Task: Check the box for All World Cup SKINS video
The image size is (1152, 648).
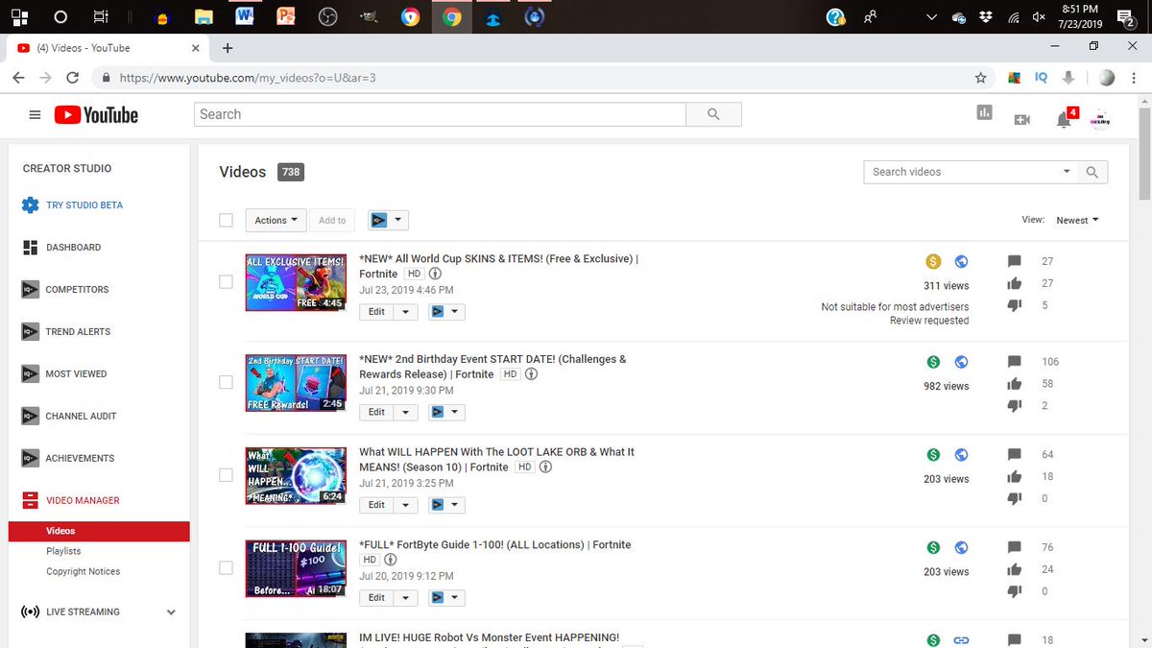Action: [227, 281]
